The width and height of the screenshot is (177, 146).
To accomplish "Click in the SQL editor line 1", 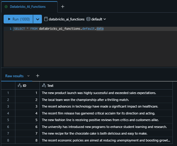I will click(95, 29).
